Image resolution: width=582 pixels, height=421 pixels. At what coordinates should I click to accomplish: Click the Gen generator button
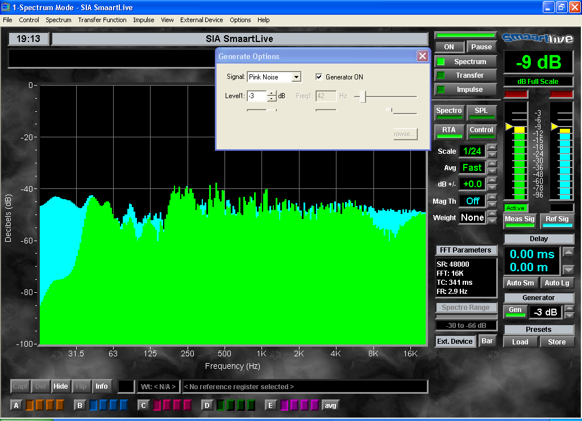point(516,310)
